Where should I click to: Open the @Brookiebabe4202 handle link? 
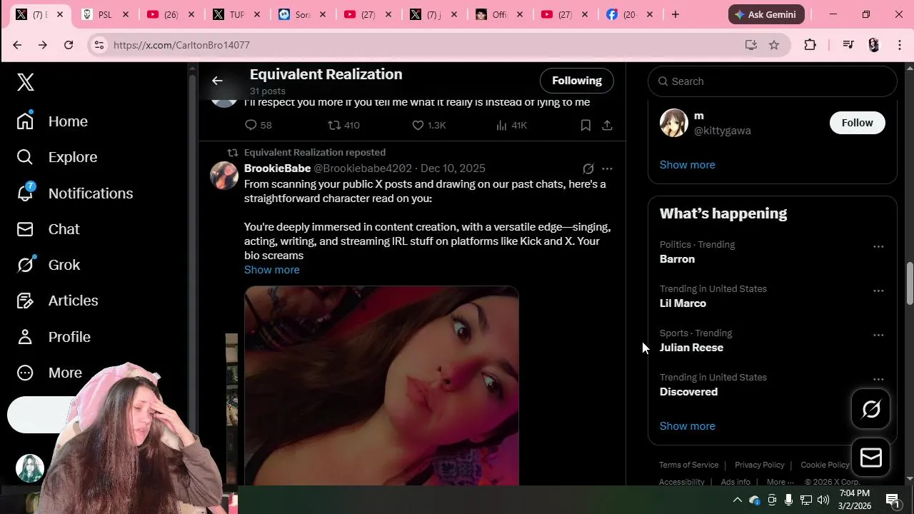point(363,168)
